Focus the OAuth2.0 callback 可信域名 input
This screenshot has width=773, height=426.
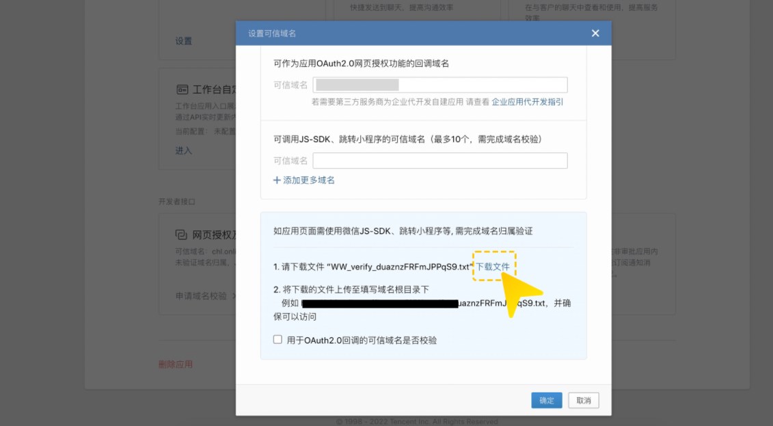click(x=440, y=85)
